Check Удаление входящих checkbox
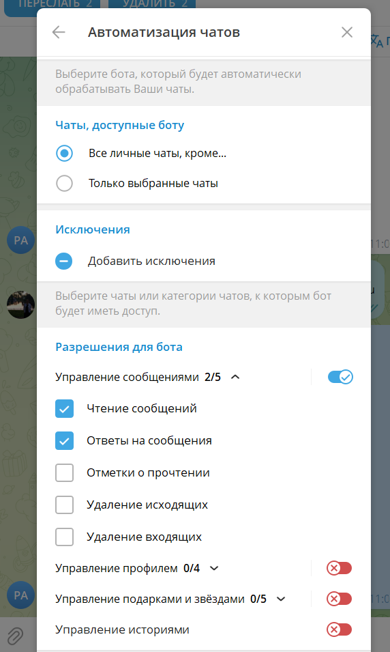The height and width of the screenshot is (652, 390). pos(64,537)
